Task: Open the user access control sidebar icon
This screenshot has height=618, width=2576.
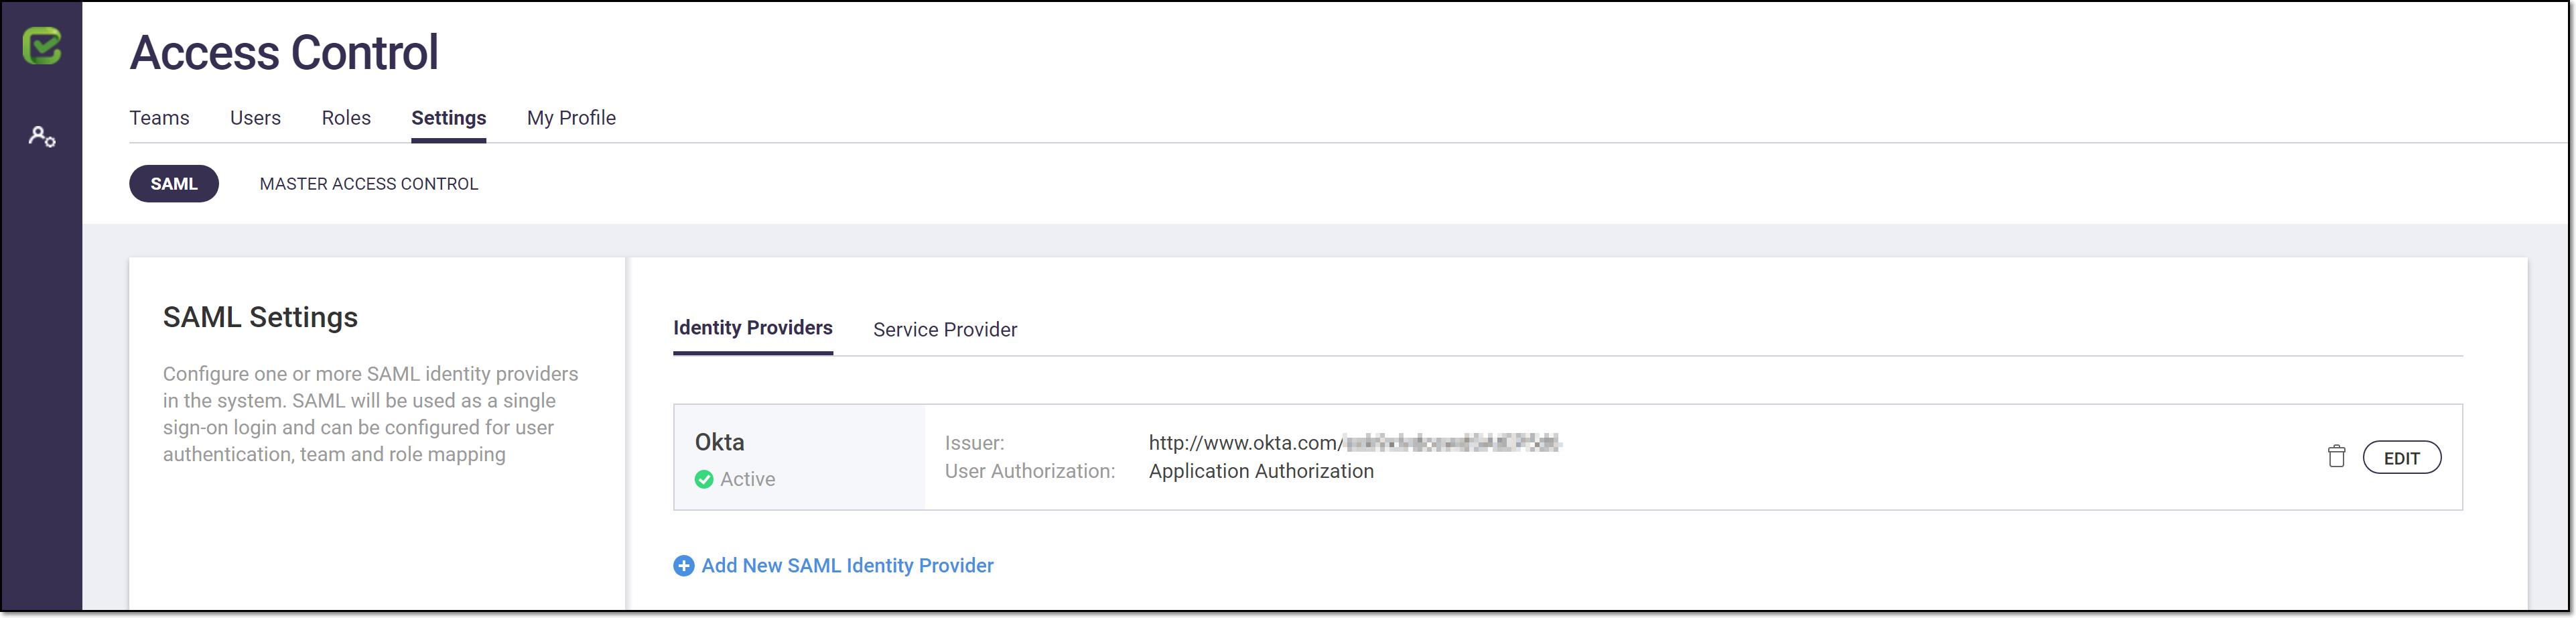Action: coord(42,136)
